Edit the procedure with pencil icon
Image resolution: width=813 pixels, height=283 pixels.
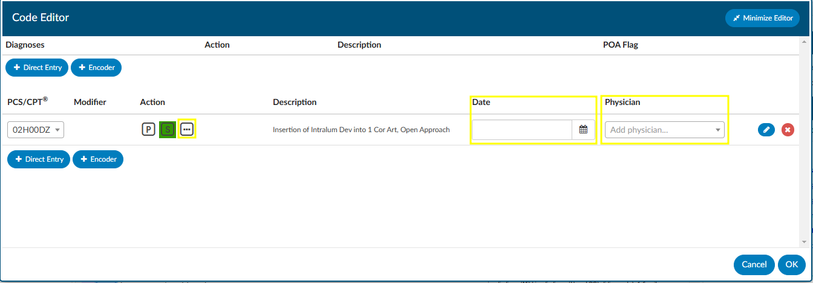pos(766,129)
